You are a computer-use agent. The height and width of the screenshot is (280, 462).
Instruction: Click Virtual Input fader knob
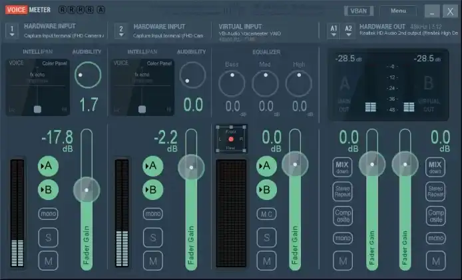295,165
